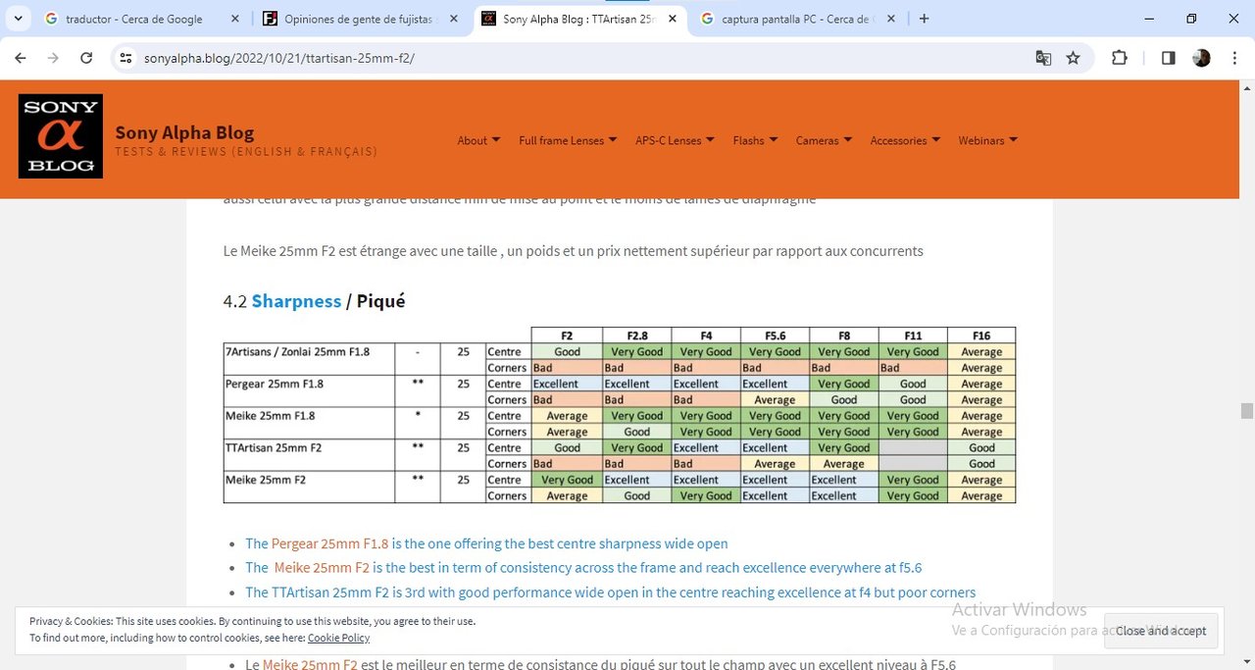Click the Pergear 25mm F1.8 link

point(329,543)
